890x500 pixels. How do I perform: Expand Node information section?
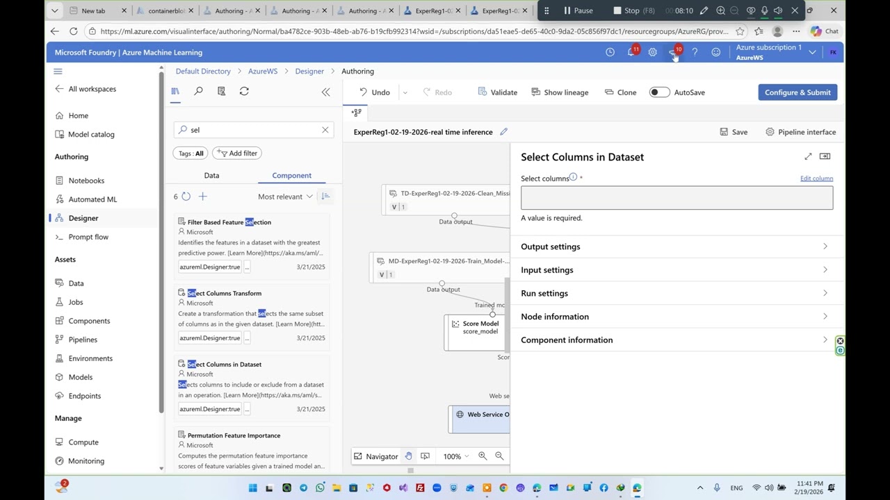click(x=677, y=317)
